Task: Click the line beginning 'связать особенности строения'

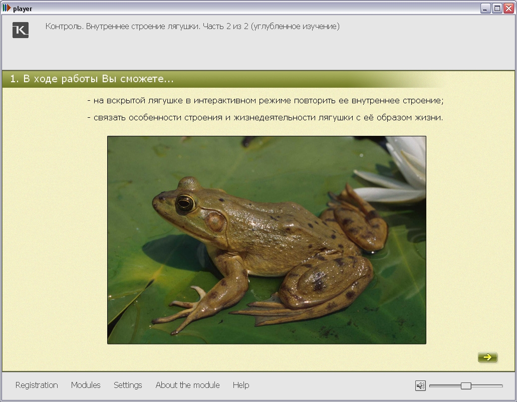Action: [x=265, y=118]
